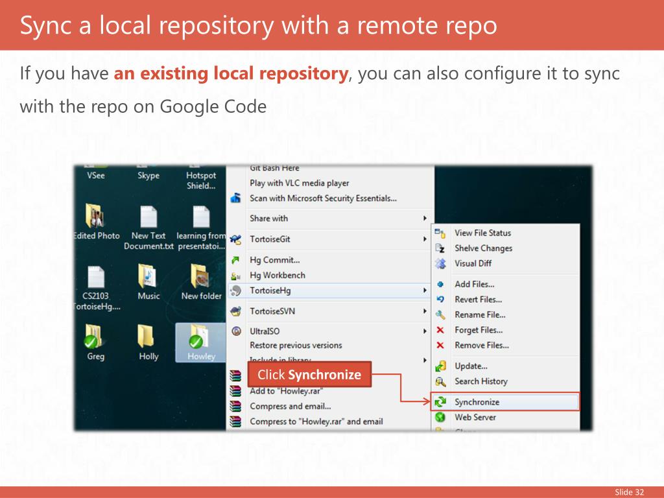Click WinRAR icon beside Compress to Howley.rar and email
664x498 pixels.
pyautogui.click(x=235, y=421)
